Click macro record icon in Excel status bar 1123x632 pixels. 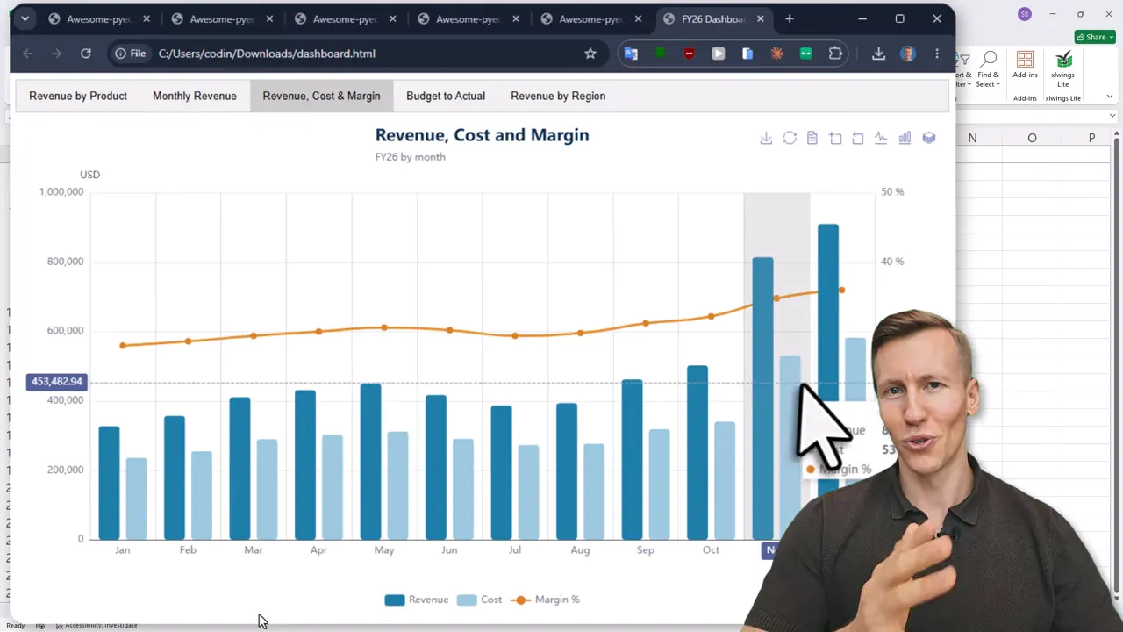pos(40,625)
